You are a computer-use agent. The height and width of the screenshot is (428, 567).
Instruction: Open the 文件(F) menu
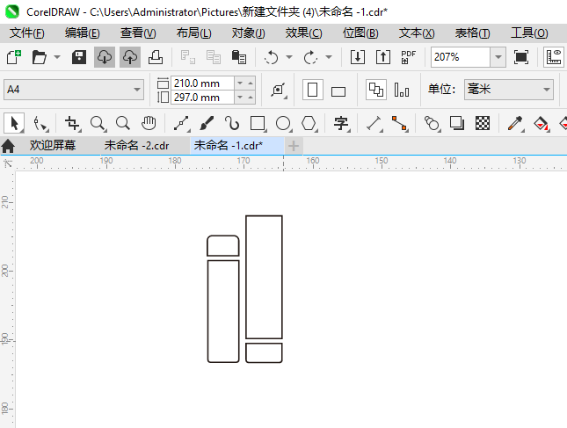click(x=26, y=33)
